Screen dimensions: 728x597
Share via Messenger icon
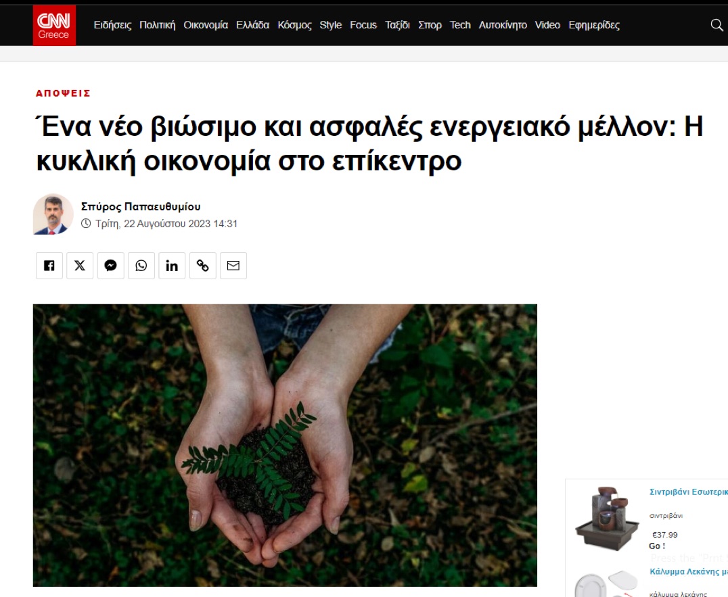coord(110,265)
